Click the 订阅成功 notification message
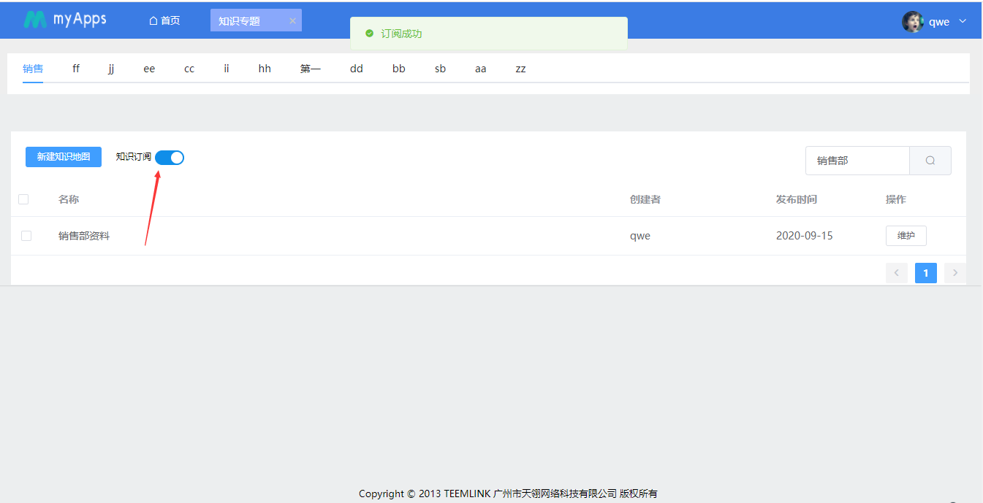 [x=489, y=34]
